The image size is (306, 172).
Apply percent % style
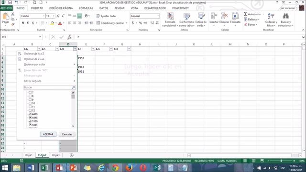pyautogui.click(x=140, y=23)
